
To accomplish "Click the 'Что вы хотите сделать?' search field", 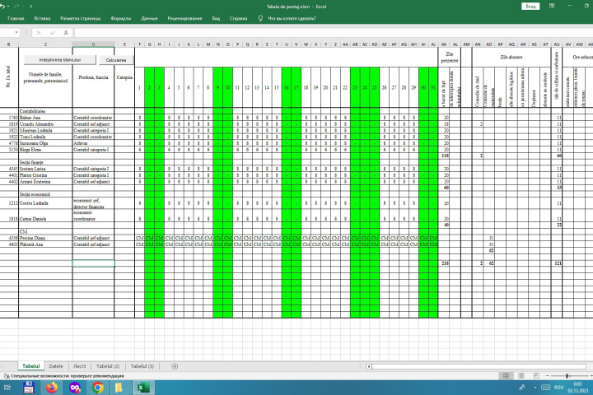I will (x=292, y=18).
